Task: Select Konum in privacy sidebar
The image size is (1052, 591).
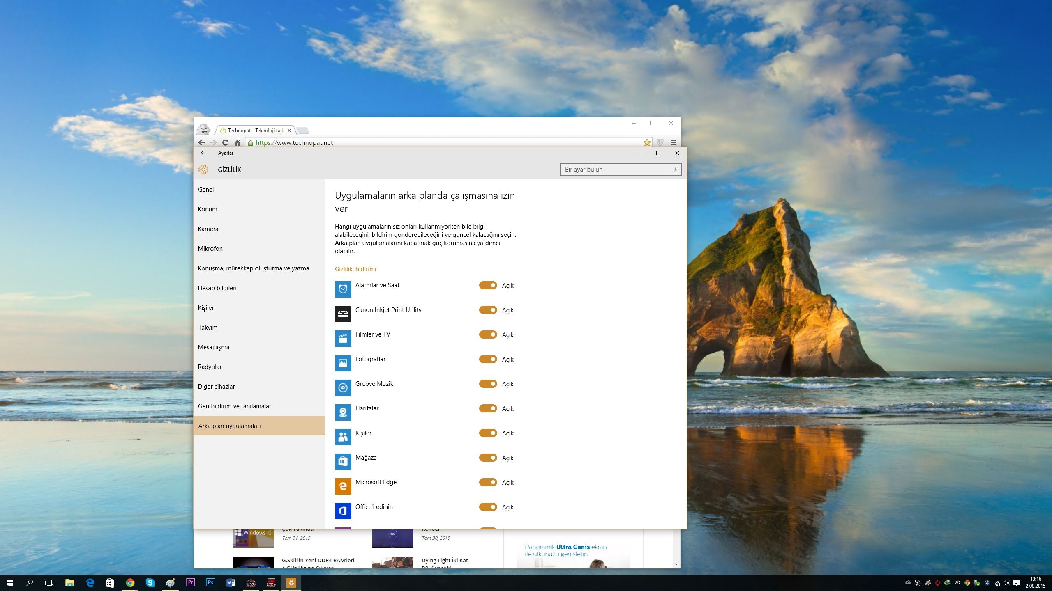Action: 208,209
